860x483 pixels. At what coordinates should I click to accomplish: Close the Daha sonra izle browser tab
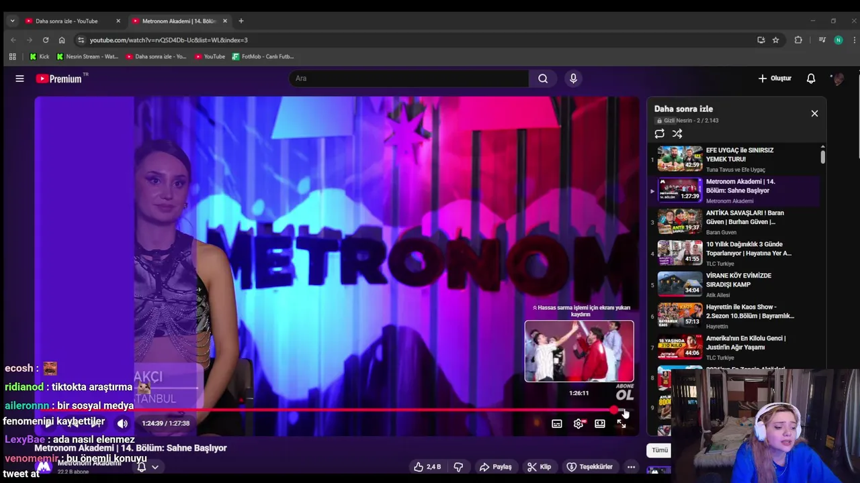pos(118,21)
